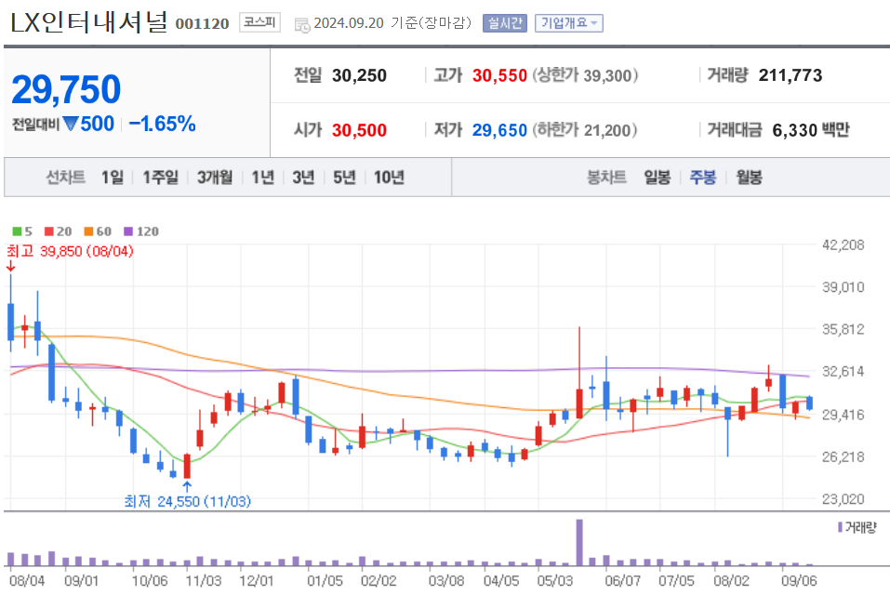Open the 기업개요 dropdown
The height and width of the screenshot is (608, 890).
pos(569,23)
